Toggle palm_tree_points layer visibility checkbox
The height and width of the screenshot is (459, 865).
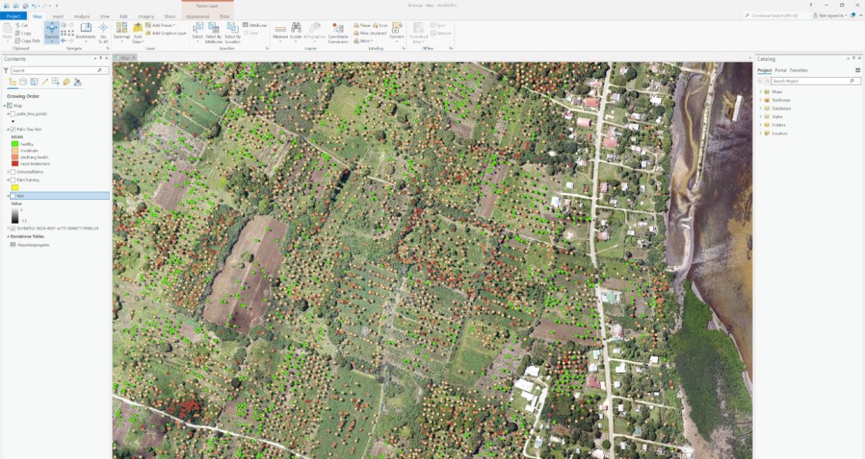(13, 114)
